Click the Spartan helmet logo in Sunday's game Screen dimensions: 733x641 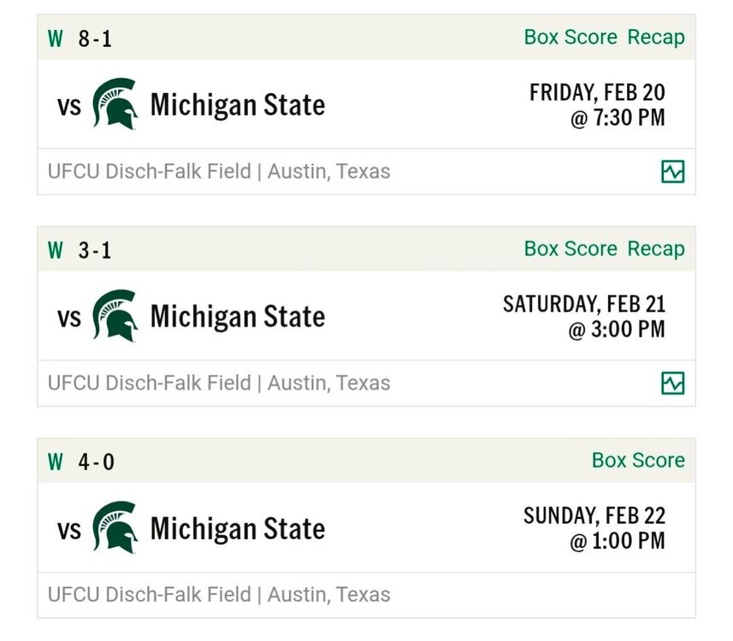click(115, 527)
